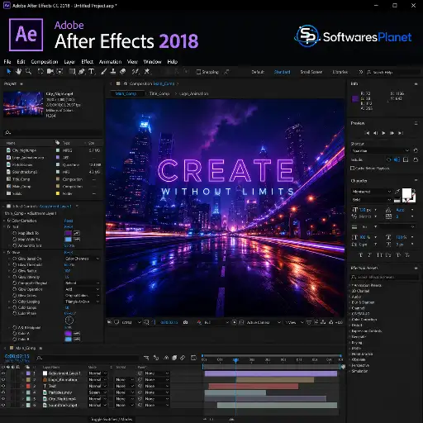Open the Composition menu
The height and width of the screenshot is (423, 423).
tap(45, 62)
